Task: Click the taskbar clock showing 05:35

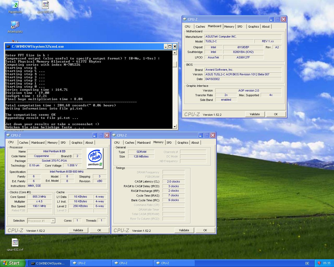Action: point(327,263)
